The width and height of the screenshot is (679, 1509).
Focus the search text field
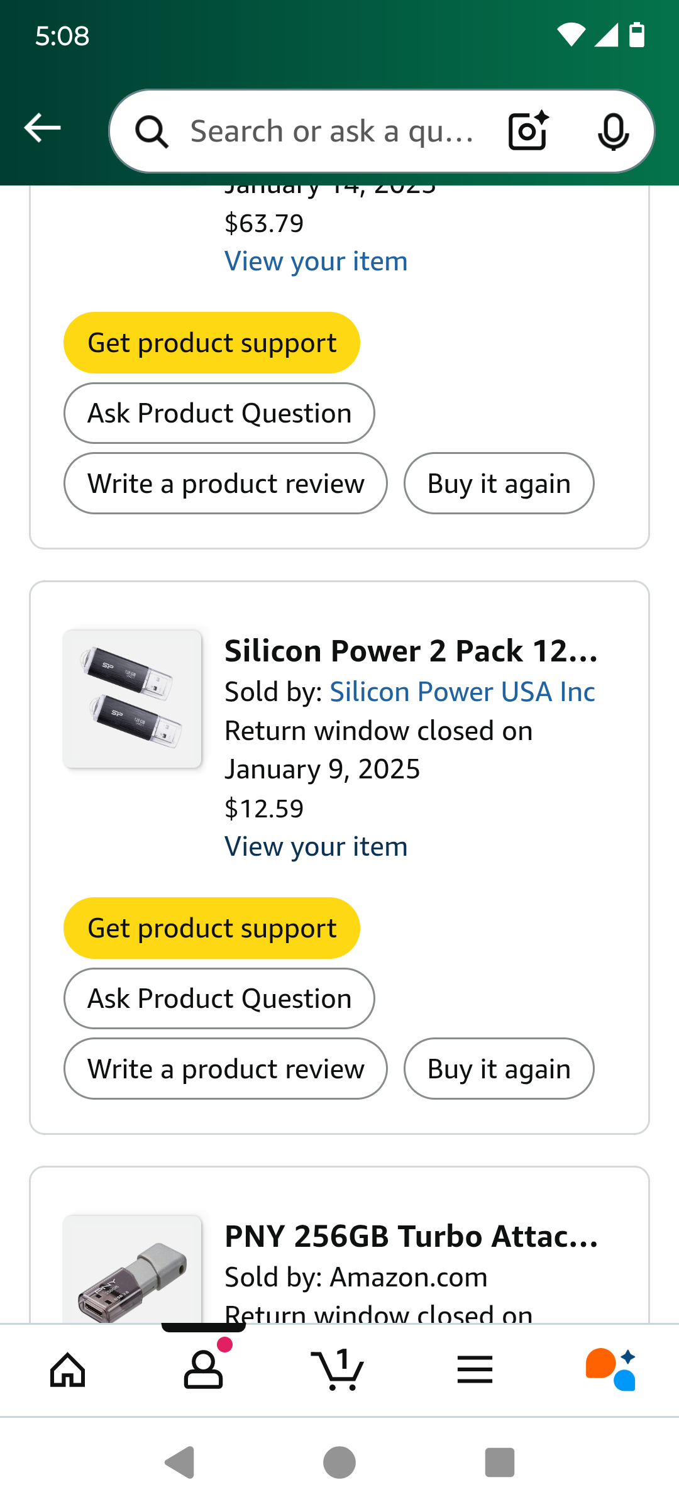[333, 131]
